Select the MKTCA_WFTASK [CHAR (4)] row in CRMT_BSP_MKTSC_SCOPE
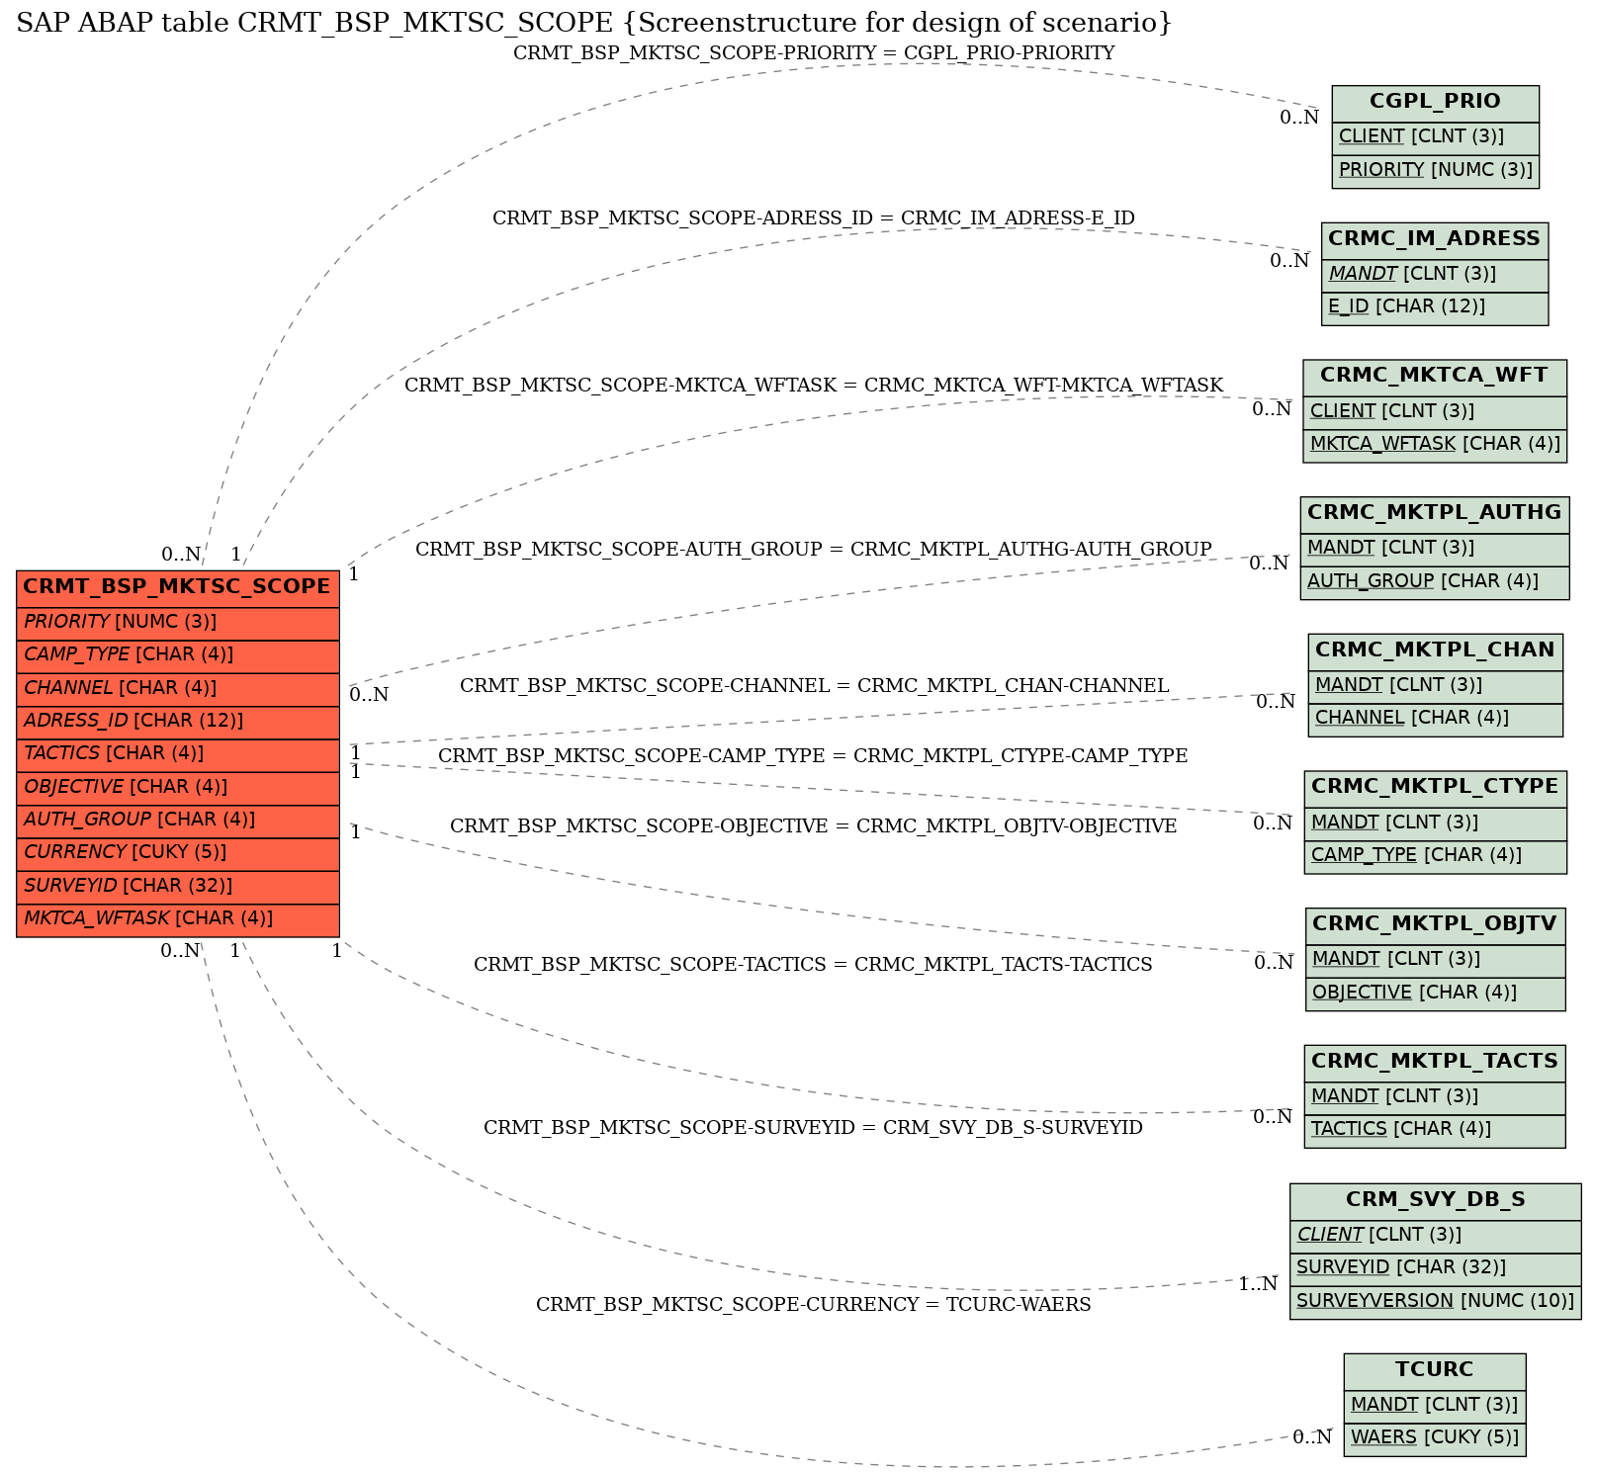The image size is (1597, 1473). [x=178, y=919]
